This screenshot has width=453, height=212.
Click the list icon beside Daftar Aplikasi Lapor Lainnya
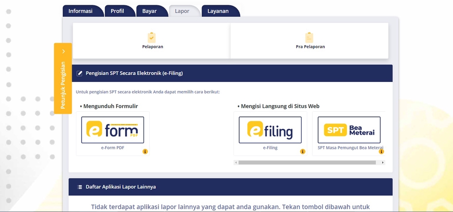(79, 187)
